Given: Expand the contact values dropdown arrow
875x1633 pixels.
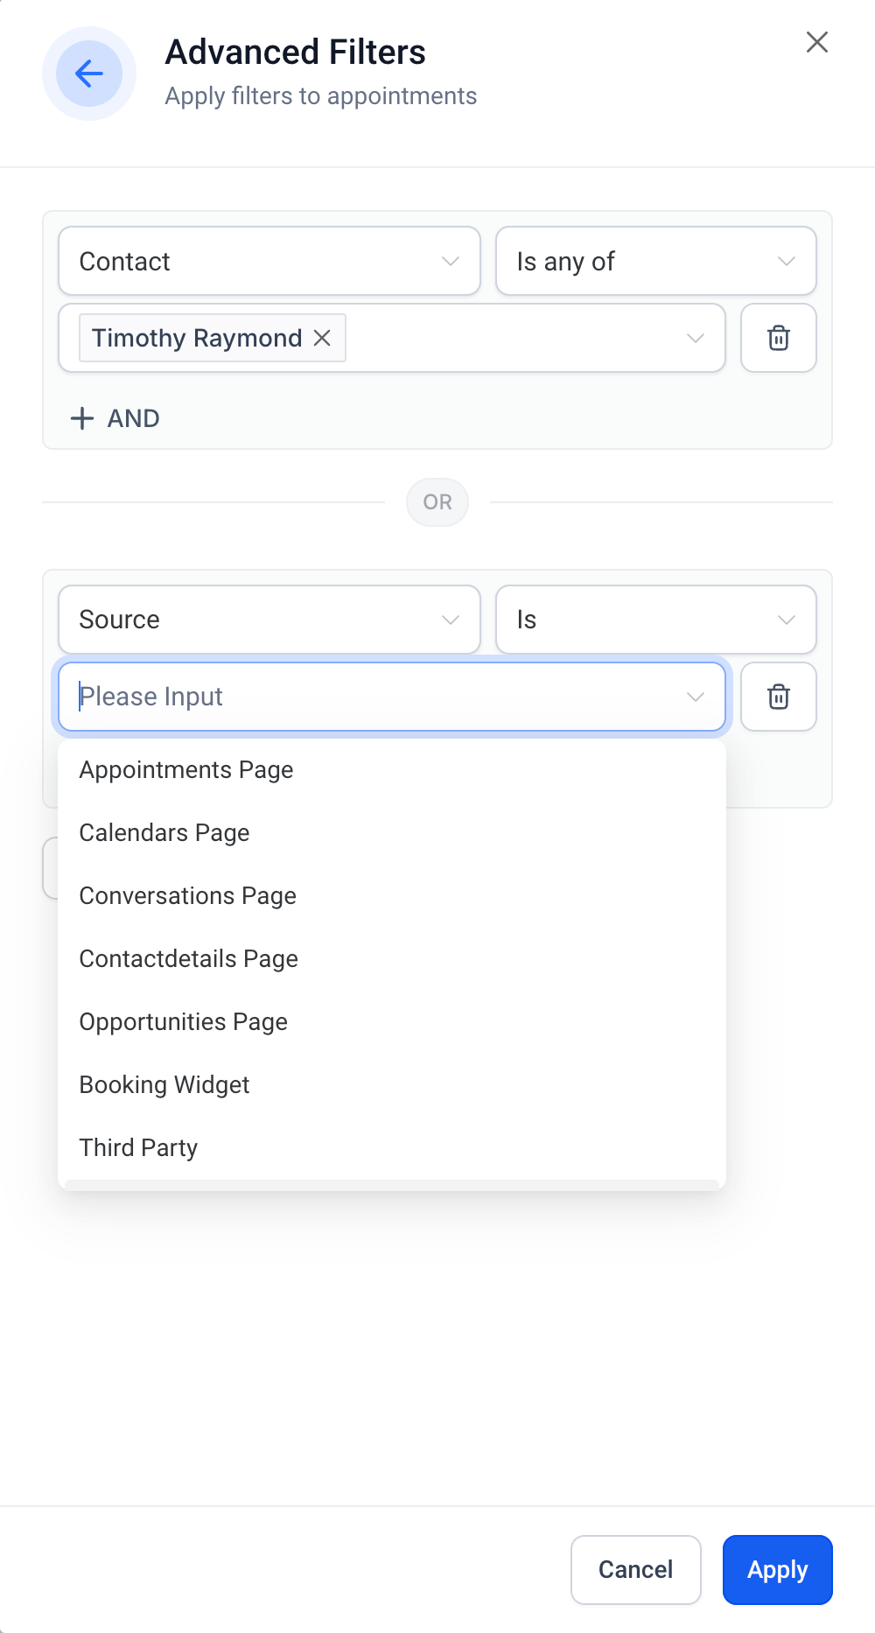Looking at the screenshot, I should 696,338.
